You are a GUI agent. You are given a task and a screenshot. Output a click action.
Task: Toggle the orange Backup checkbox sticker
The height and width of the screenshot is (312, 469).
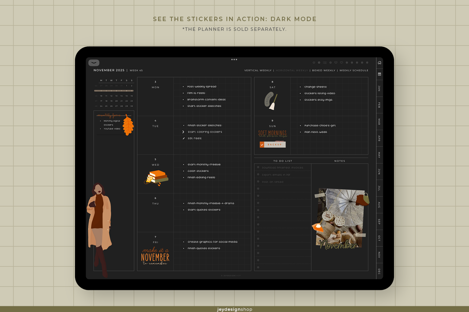click(262, 145)
